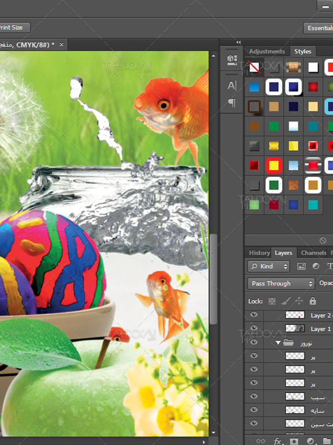Collapse the نوروز layer group

278,343
